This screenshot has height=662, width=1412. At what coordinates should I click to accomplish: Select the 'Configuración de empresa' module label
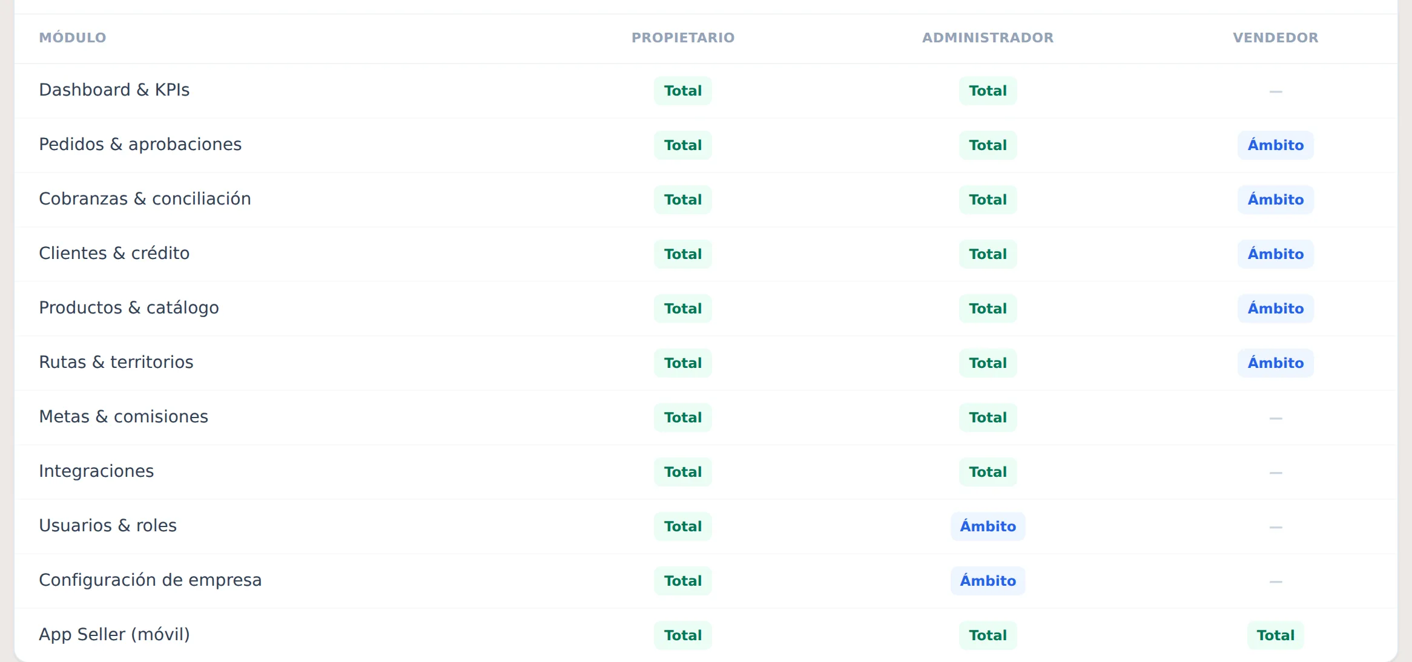pos(150,580)
